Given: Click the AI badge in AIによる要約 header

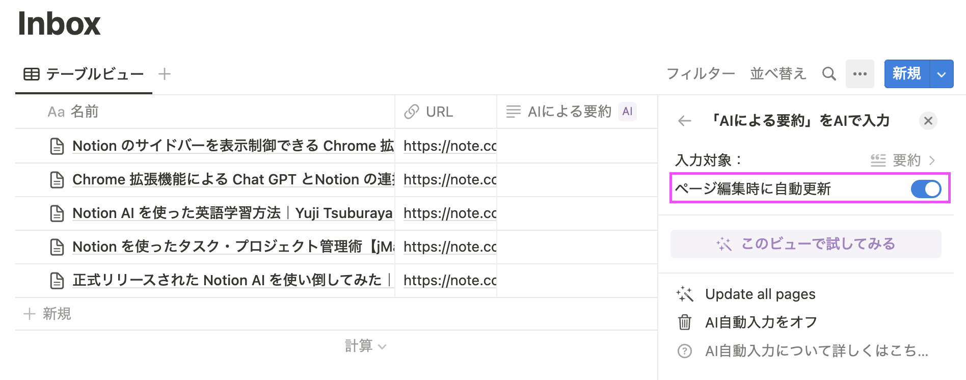Looking at the screenshot, I should pyautogui.click(x=628, y=111).
